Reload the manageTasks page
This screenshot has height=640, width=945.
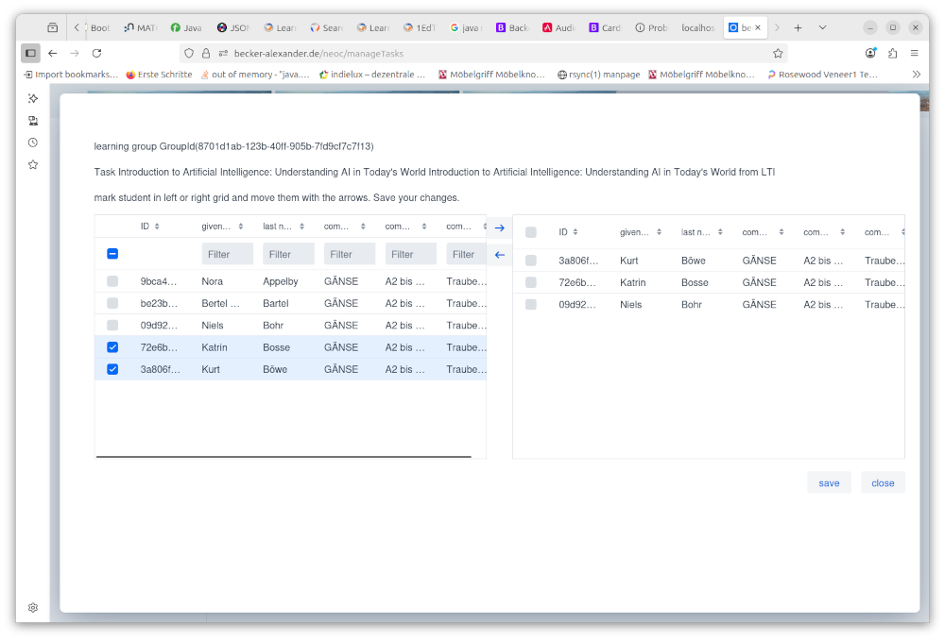click(x=97, y=54)
